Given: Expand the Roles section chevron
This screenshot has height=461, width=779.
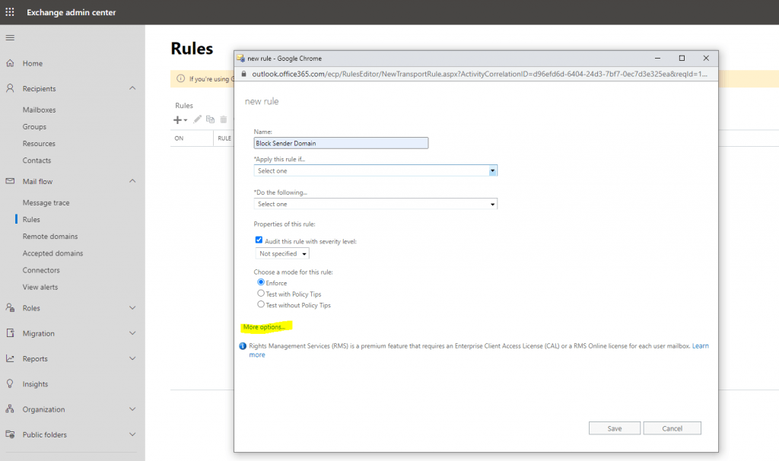Looking at the screenshot, I should (x=132, y=308).
